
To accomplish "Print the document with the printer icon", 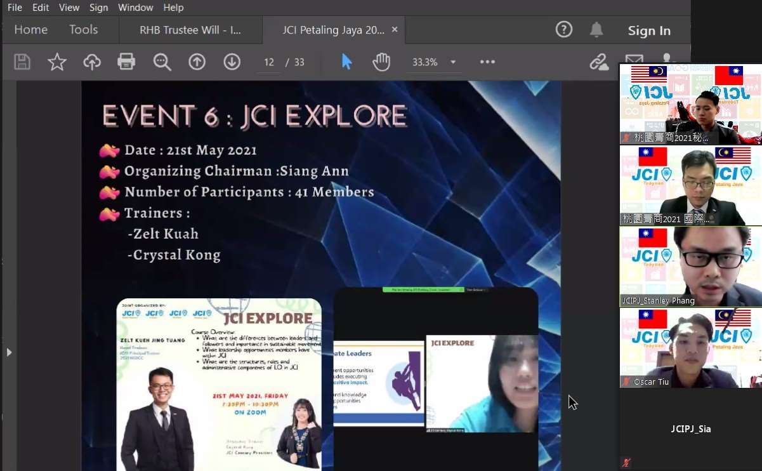I will 126,62.
